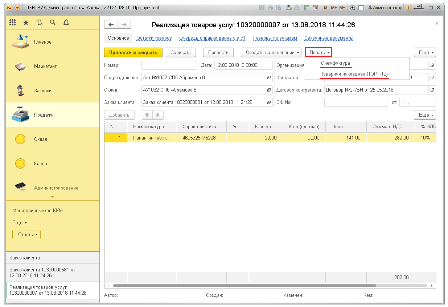448x307 pixels.
Task: Click the 'Номер' input field
Action: 168,65
